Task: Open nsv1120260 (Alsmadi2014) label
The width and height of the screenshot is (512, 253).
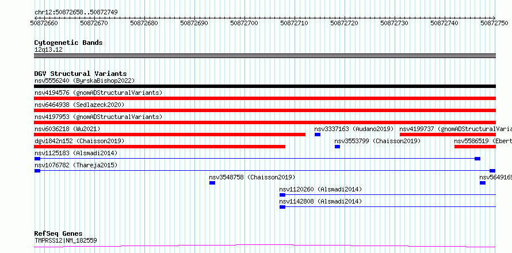Action: (x=320, y=189)
